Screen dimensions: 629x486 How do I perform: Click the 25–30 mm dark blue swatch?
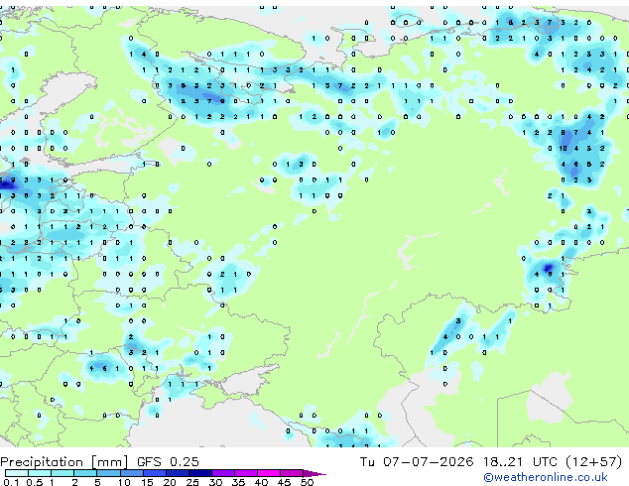[x=200, y=473]
